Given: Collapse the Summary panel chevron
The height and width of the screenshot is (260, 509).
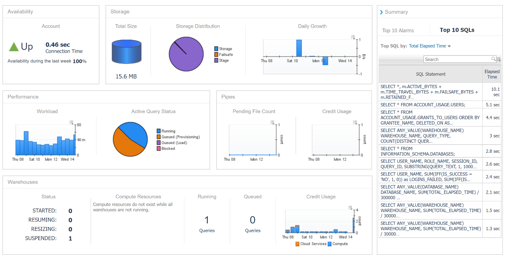Looking at the screenshot, I should (x=381, y=12).
